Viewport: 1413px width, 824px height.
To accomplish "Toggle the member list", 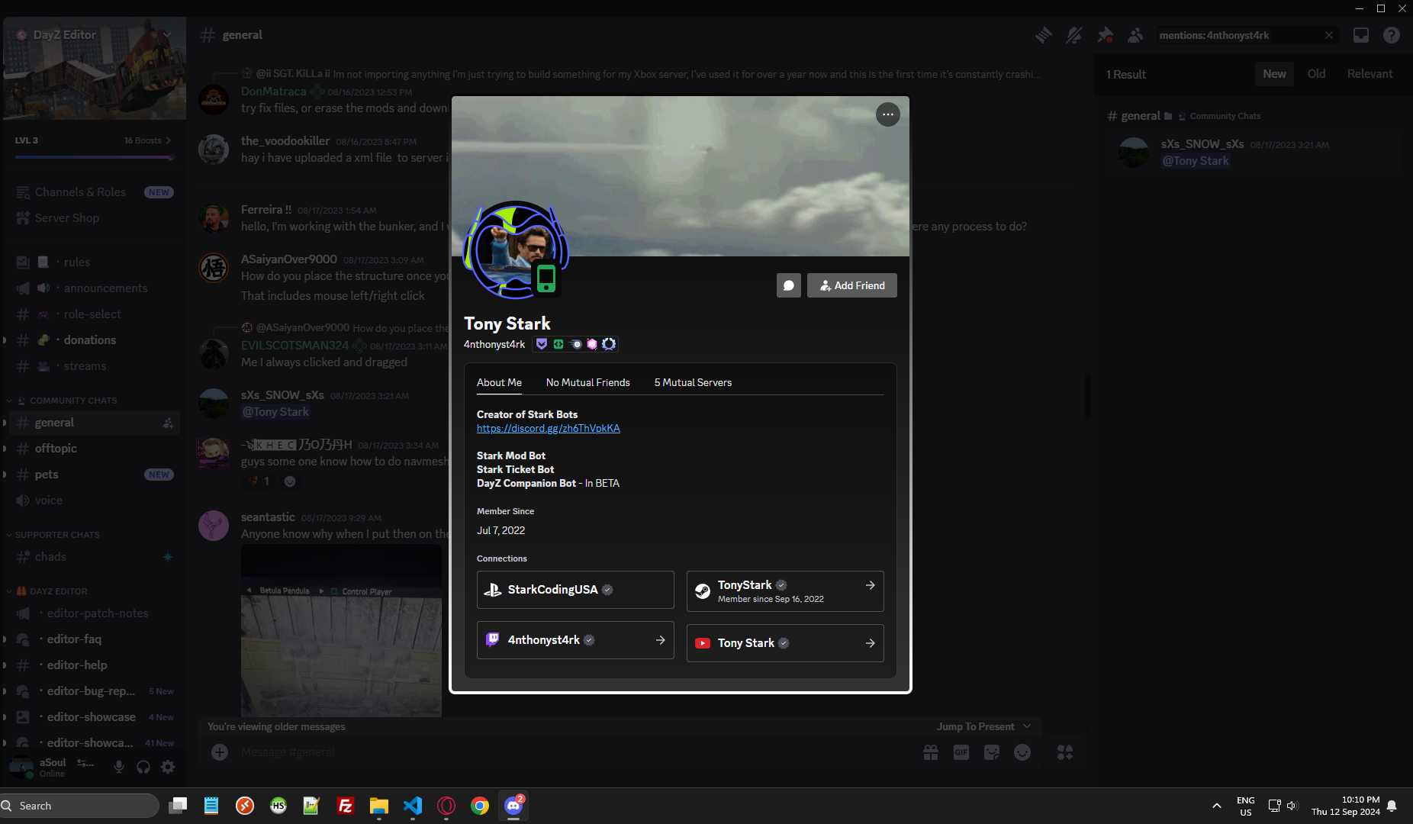I will [x=1135, y=35].
